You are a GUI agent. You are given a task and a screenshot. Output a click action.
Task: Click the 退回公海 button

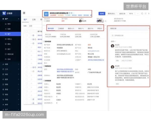[x=122, y=14]
